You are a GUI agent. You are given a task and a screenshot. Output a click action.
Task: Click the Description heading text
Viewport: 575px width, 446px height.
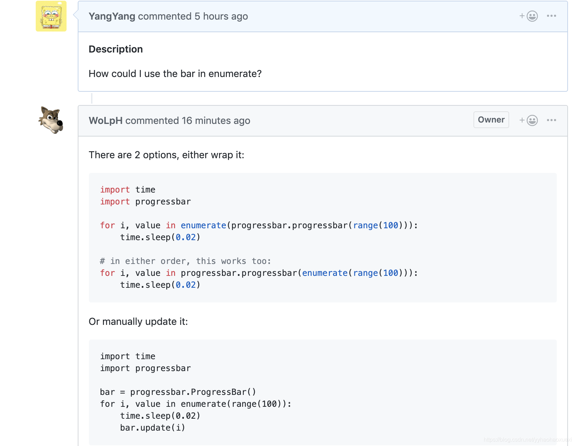point(116,49)
